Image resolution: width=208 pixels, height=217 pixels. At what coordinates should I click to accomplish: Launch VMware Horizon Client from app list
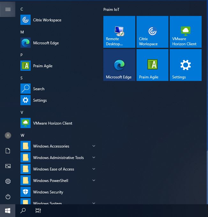pyautogui.click(x=58, y=123)
